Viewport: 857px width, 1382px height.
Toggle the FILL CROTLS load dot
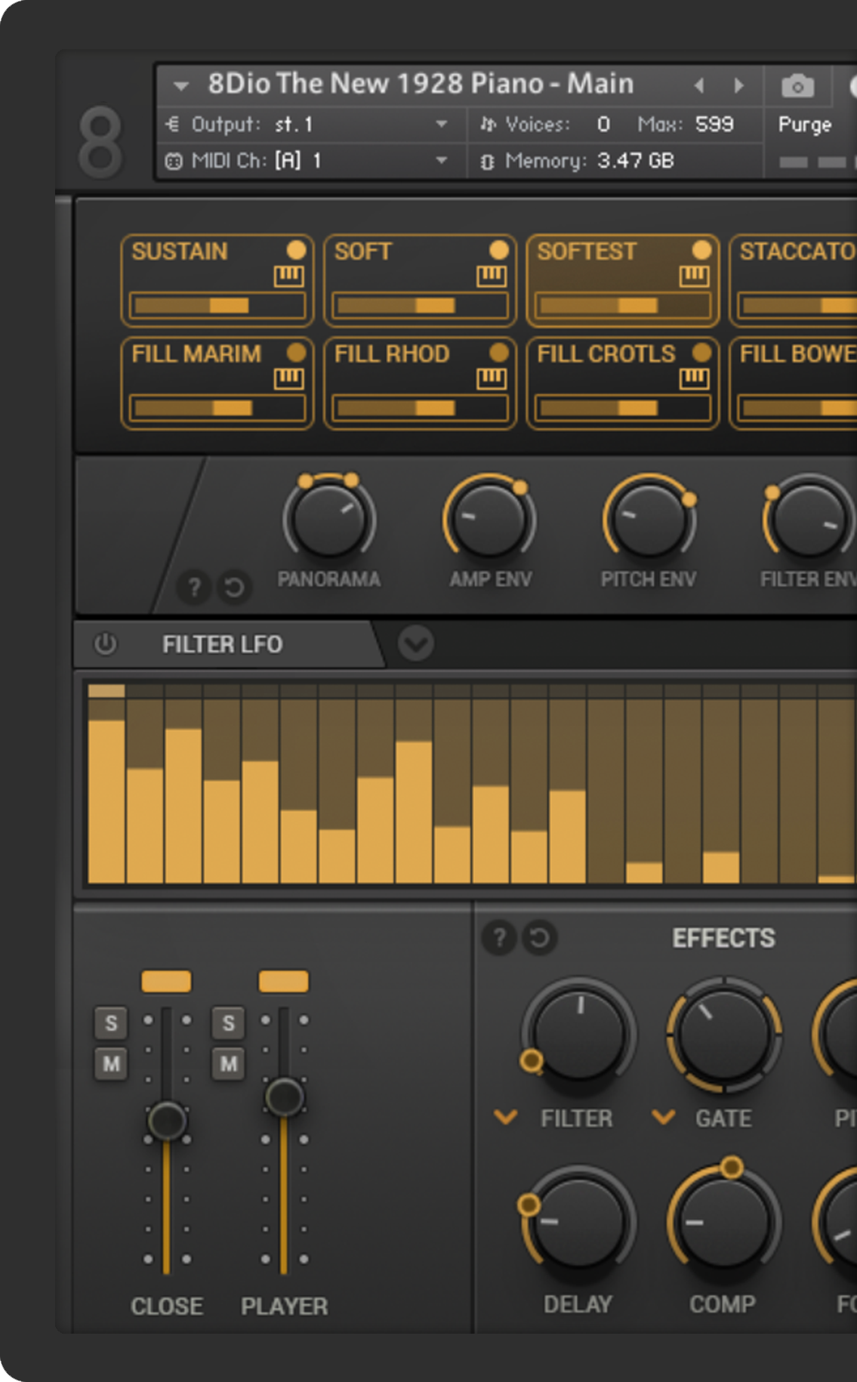point(701,352)
